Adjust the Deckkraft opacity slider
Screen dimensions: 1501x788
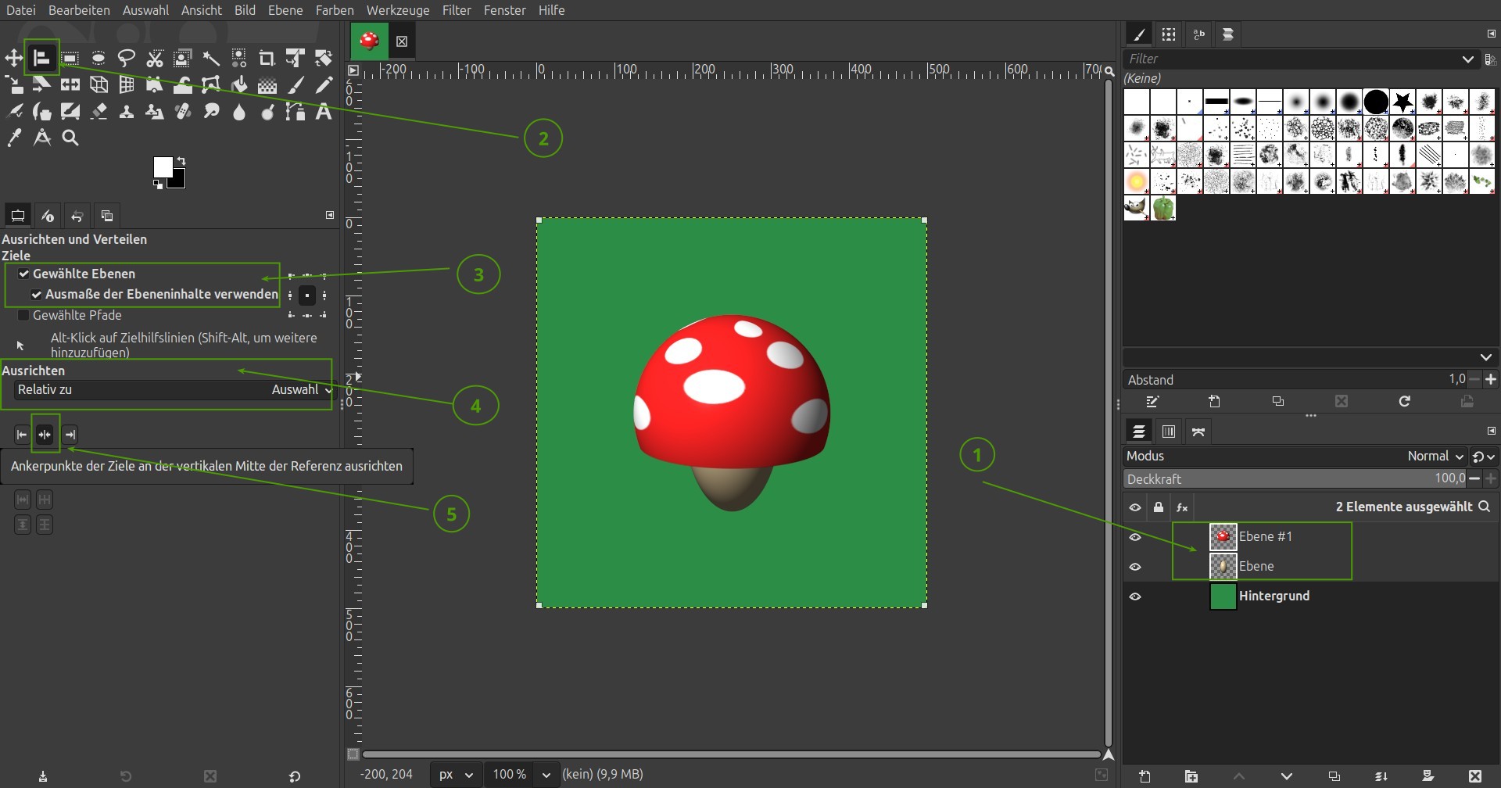pyautogui.click(x=1295, y=478)
